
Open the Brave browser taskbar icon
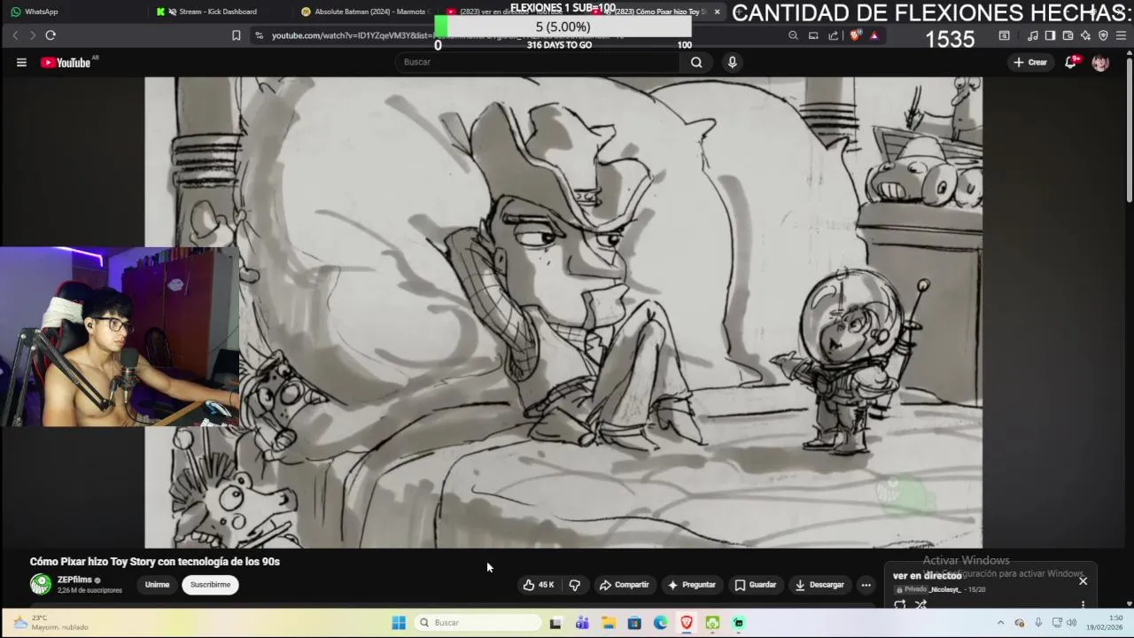(x=687, y=623)
